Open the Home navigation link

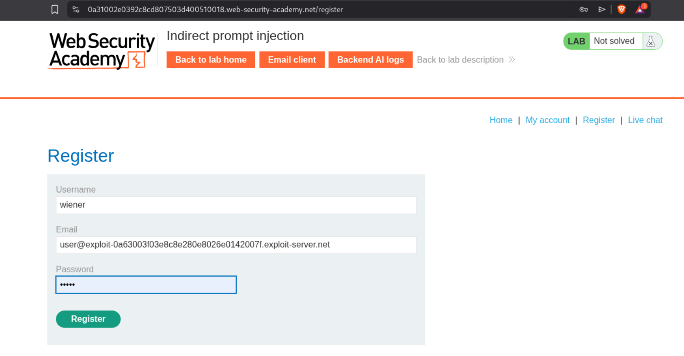tap(501, 120)
